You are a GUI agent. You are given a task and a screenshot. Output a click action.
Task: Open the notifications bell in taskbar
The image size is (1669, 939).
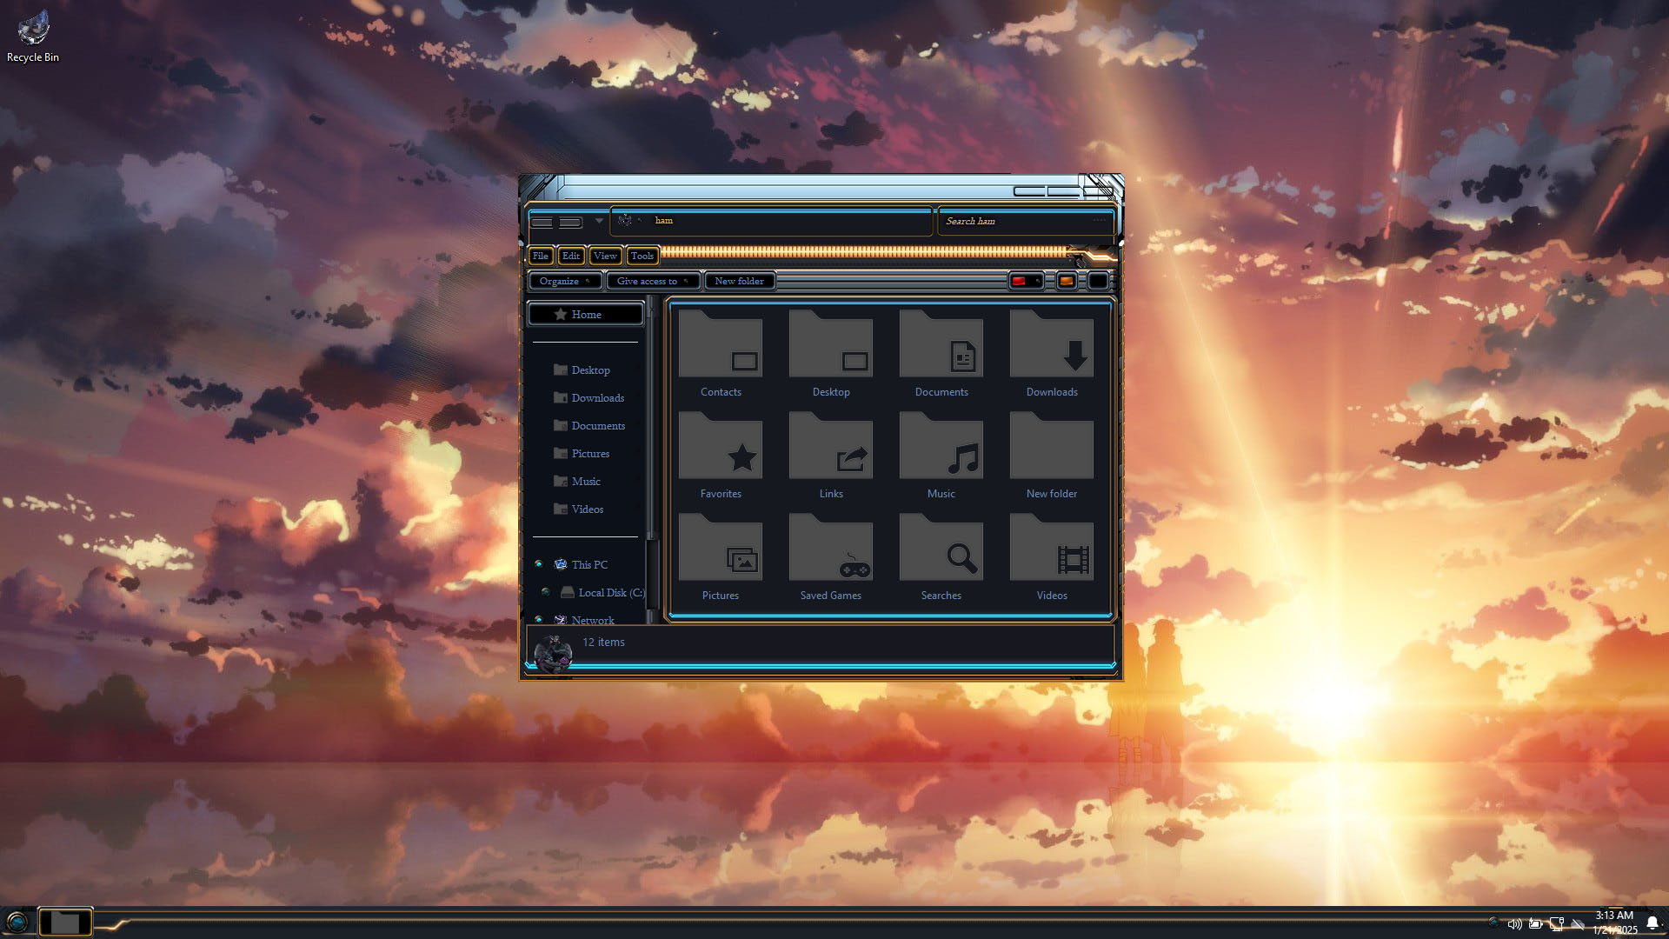point(1652,923)
